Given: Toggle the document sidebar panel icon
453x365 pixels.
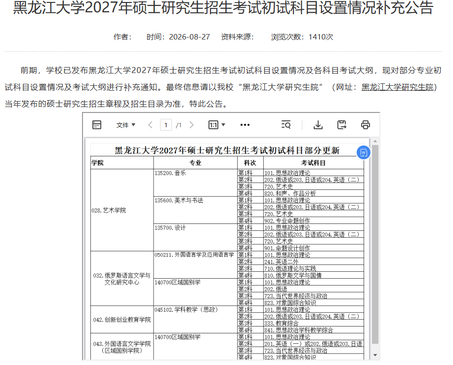Looking at the screenshot, I should (x=96, y=125).
